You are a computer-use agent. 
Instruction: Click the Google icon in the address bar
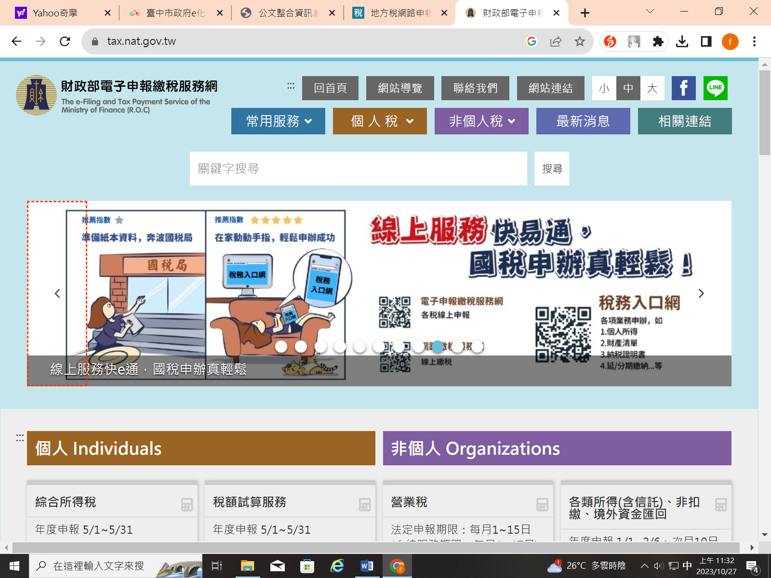coord(532,41)
